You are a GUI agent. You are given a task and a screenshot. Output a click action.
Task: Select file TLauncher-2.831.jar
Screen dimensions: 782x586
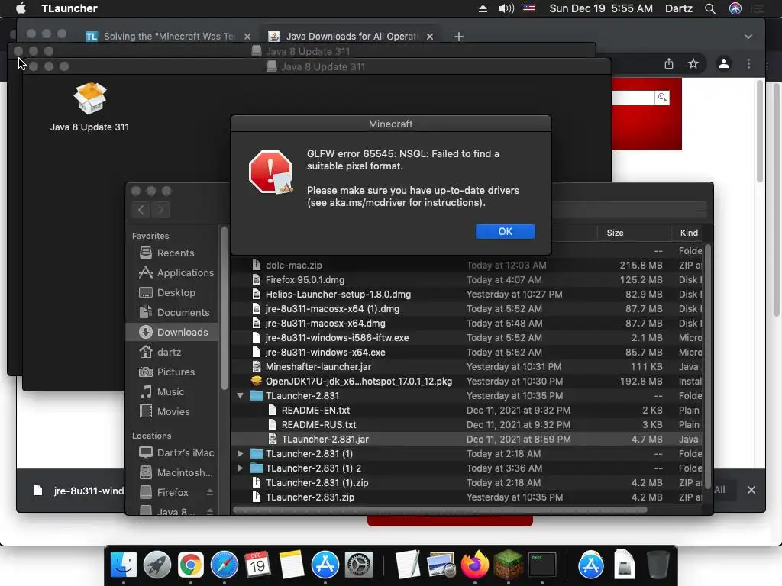467,439
